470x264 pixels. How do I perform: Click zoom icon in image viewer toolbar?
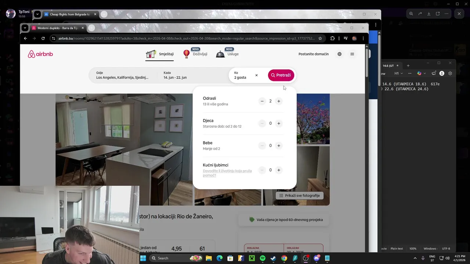[411, 14]
